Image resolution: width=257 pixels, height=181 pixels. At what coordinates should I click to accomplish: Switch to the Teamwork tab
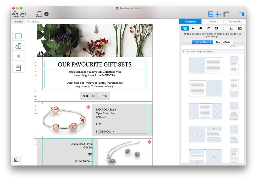(x=234, y=22)
